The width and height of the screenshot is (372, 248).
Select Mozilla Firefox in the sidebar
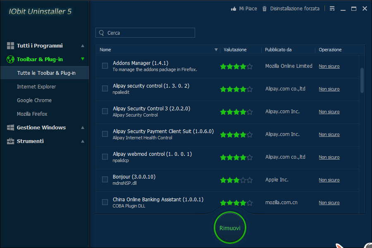pos(32,114)
